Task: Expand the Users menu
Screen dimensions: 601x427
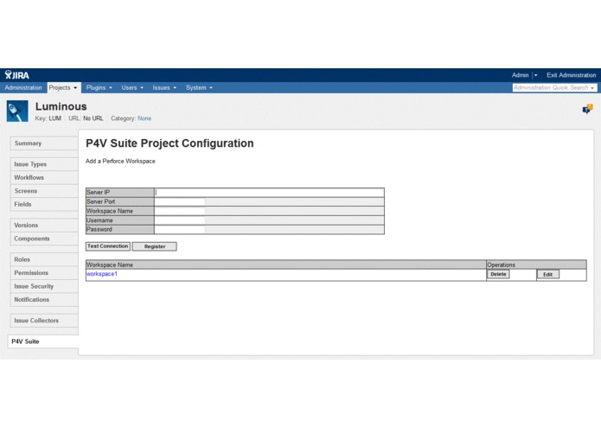Action: (132, 87)
